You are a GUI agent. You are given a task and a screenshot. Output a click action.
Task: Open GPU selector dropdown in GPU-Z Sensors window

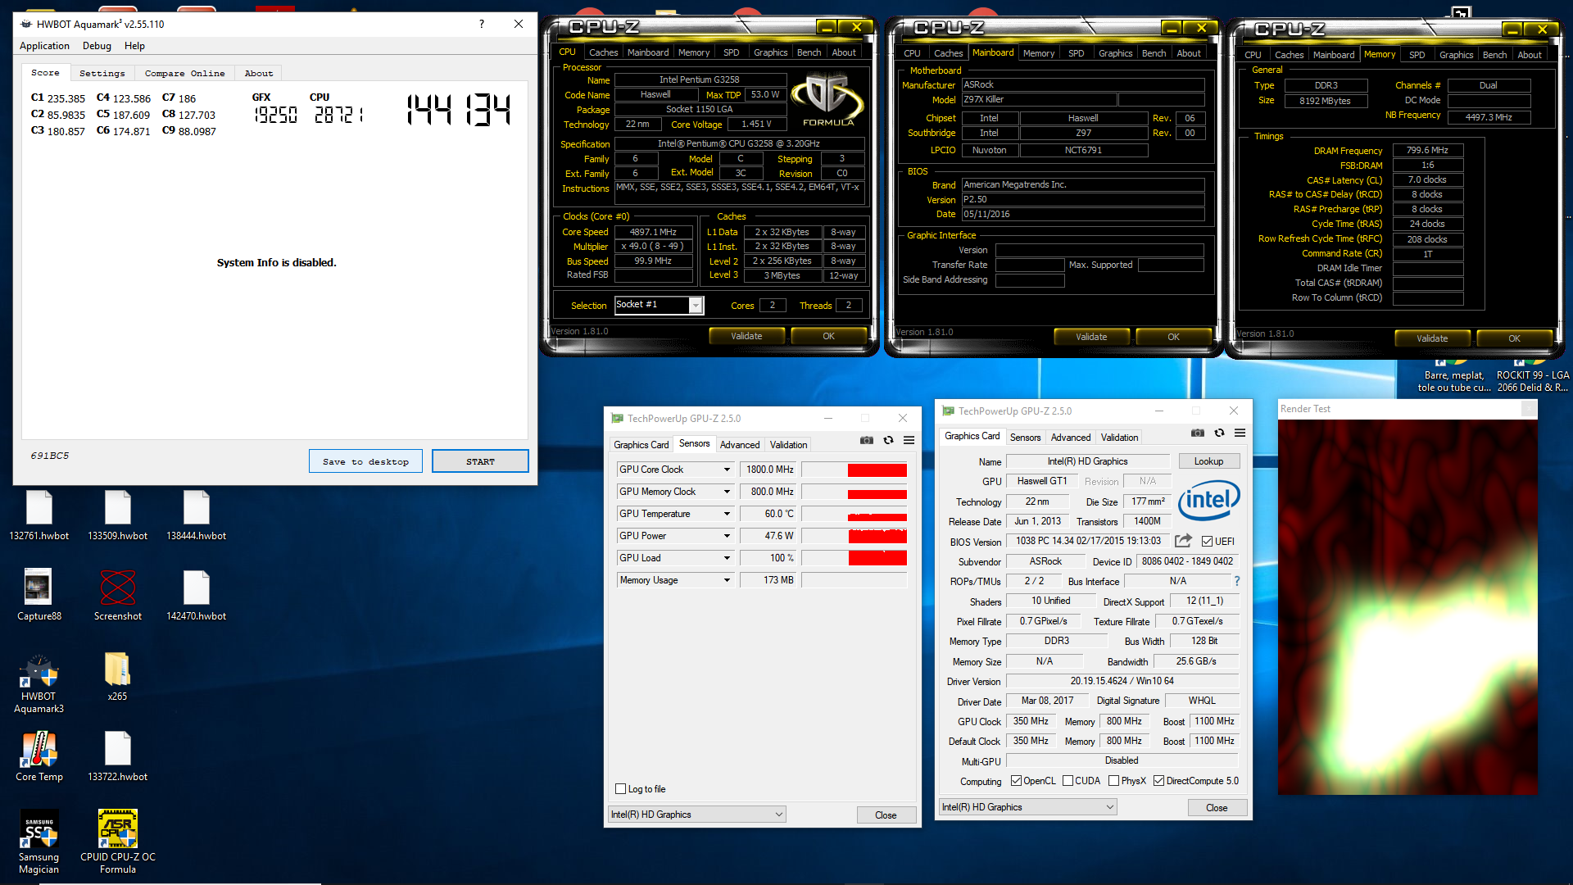pyautogui.click(x=697, y=815)
